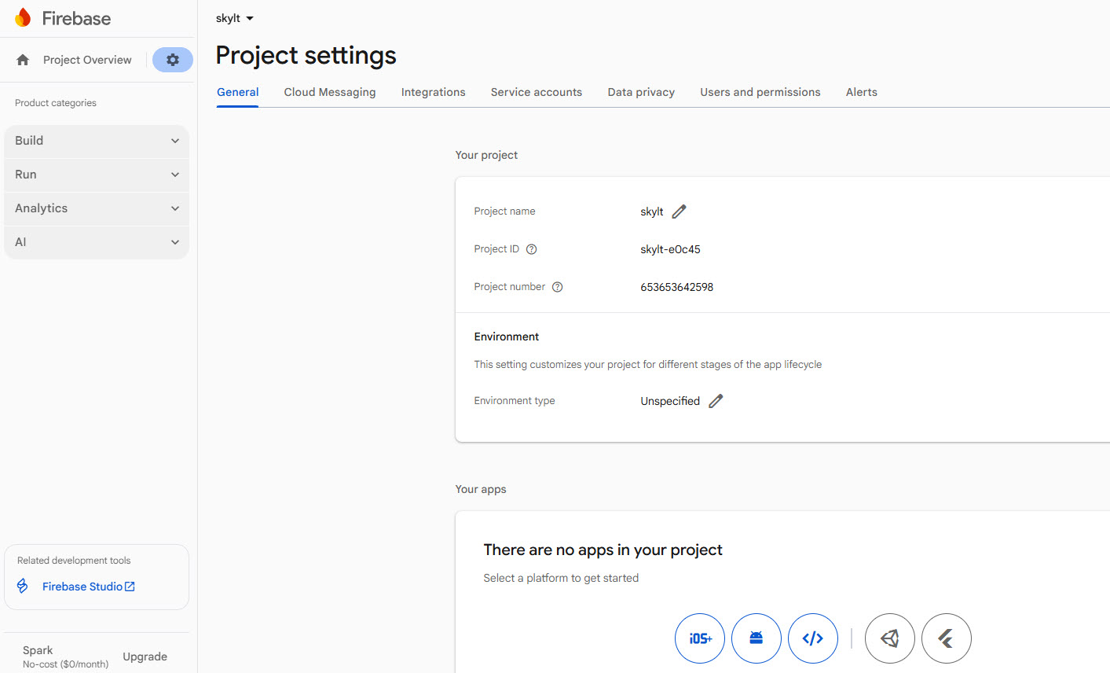
Task: Click 'Select a platform to get started'
Action: [x=561, y=578]
